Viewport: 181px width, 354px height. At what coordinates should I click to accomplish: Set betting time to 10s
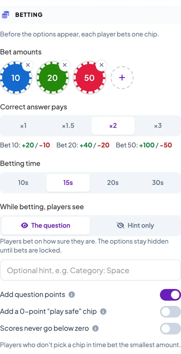click(x=23, y=183)
